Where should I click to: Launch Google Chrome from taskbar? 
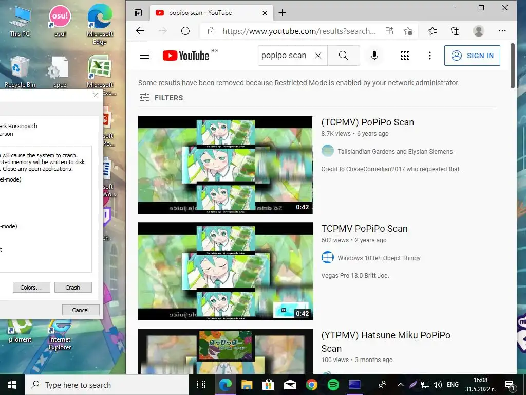click(x=312, y=385)
